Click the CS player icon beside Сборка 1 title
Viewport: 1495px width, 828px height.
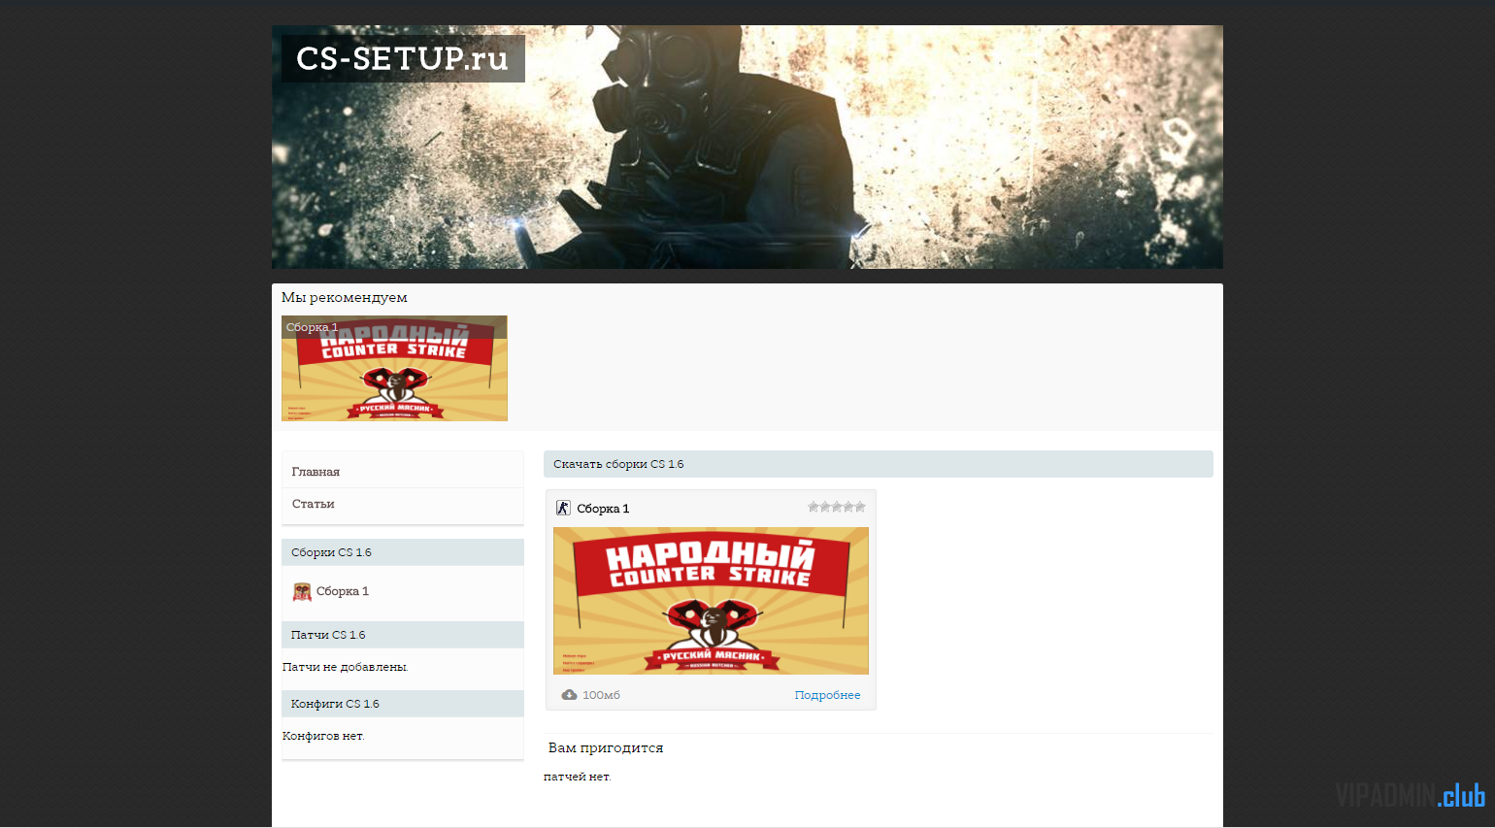tap(563, 508)
